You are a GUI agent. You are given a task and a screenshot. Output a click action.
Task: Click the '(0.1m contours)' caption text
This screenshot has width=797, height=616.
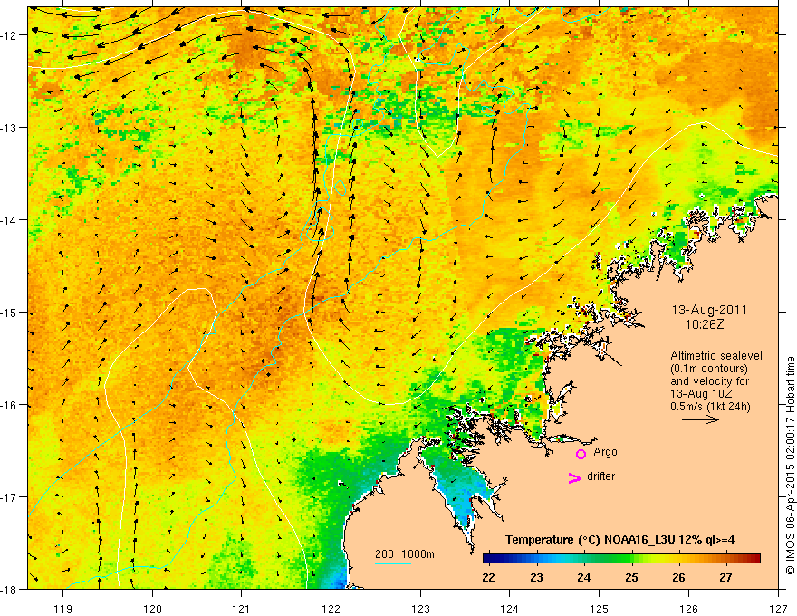click(x=709, y=369)
